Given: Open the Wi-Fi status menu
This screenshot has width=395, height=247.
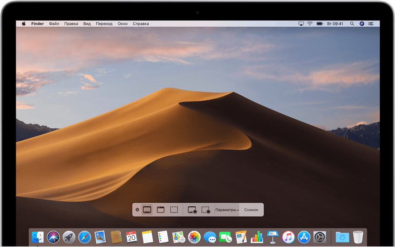Looking at the screenshot, I should pyautogui.click(x=310, y=23).
